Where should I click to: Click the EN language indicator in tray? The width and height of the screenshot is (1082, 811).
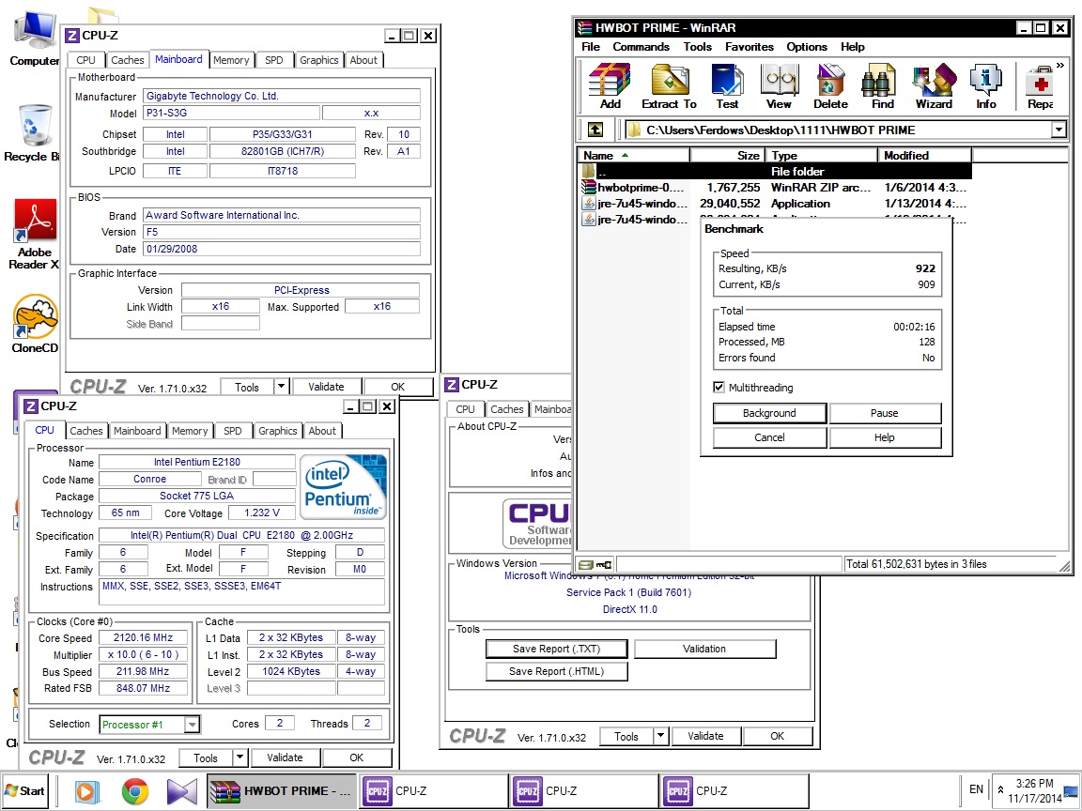(x=976, y=789)
